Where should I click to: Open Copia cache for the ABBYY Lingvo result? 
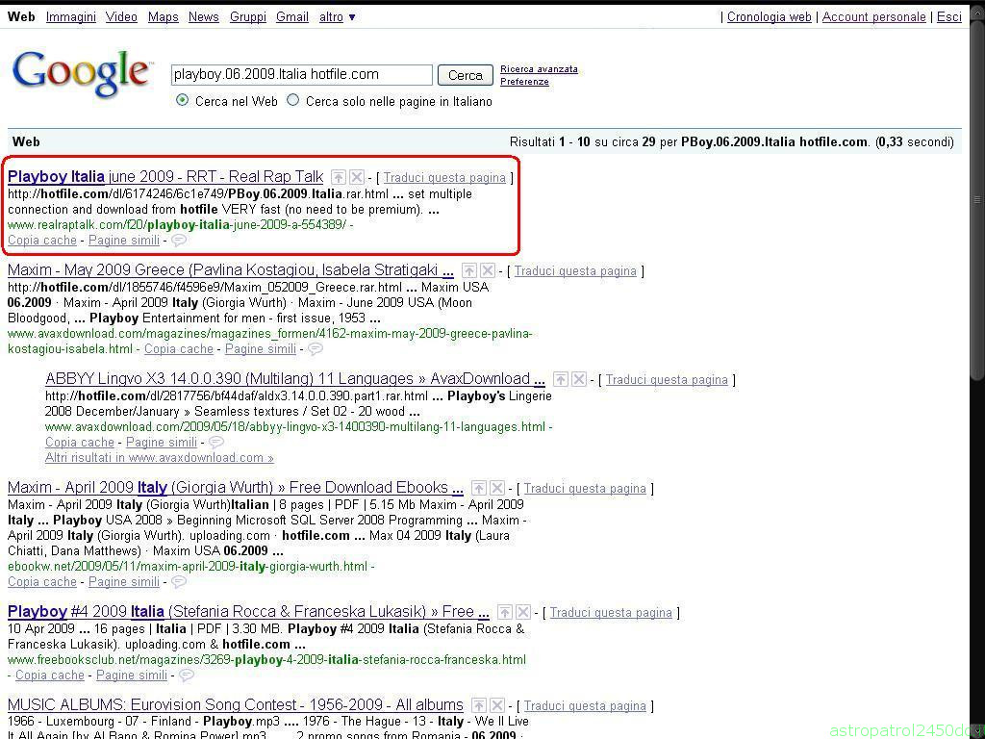click(80, 443)
